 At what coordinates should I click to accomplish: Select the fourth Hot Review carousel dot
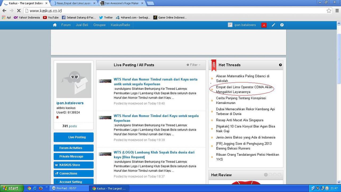click(279, 175)
